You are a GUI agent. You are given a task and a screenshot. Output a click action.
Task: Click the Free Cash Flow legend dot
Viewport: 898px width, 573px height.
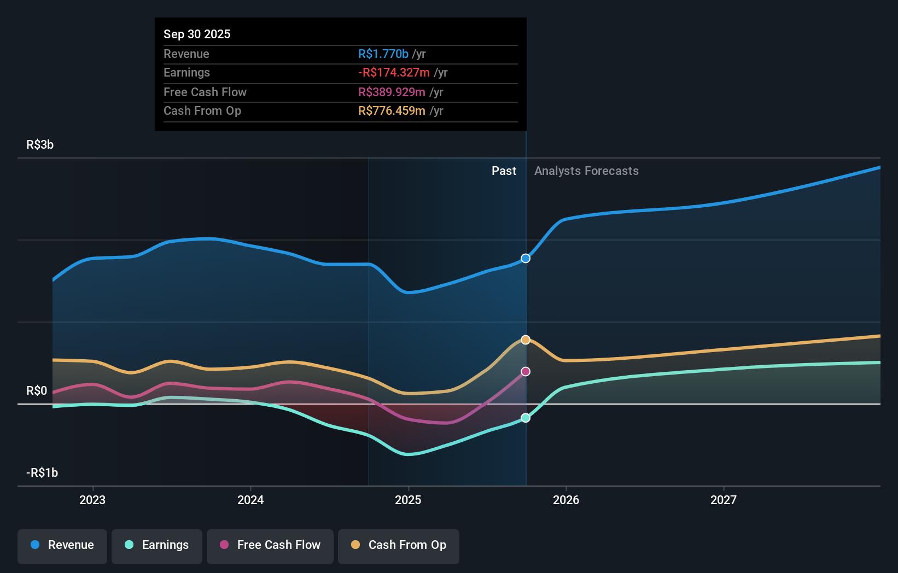click(224, 546)
